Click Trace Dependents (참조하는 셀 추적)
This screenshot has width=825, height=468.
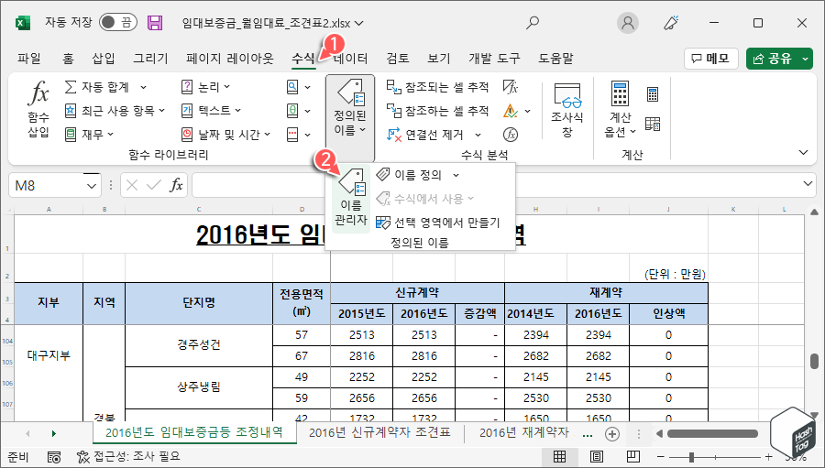coord(437,111)
